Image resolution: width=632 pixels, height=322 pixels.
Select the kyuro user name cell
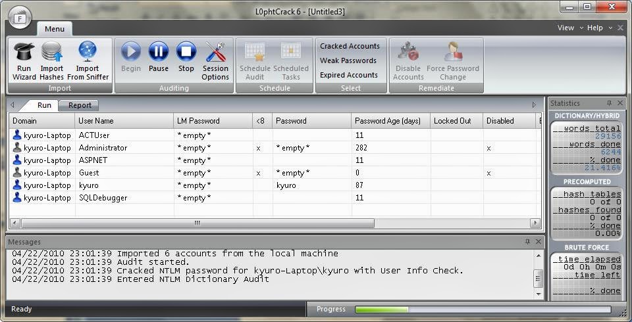click(88, 185)
